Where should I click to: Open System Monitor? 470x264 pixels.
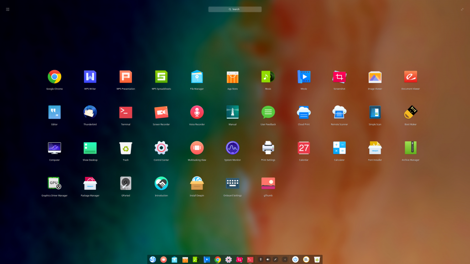click(232, 148)
